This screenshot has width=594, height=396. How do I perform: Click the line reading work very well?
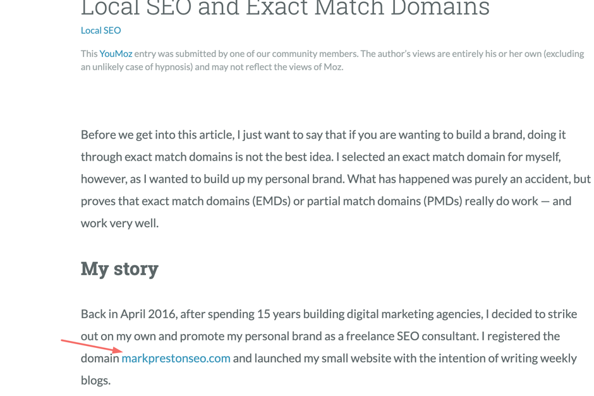[119, 223]
